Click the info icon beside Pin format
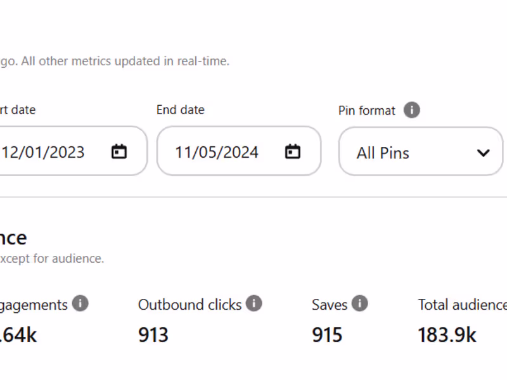 (x=412, y=110)
